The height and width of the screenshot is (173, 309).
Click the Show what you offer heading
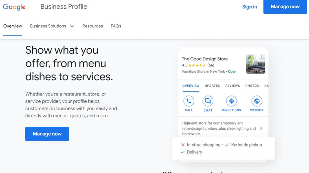[69, 63]
